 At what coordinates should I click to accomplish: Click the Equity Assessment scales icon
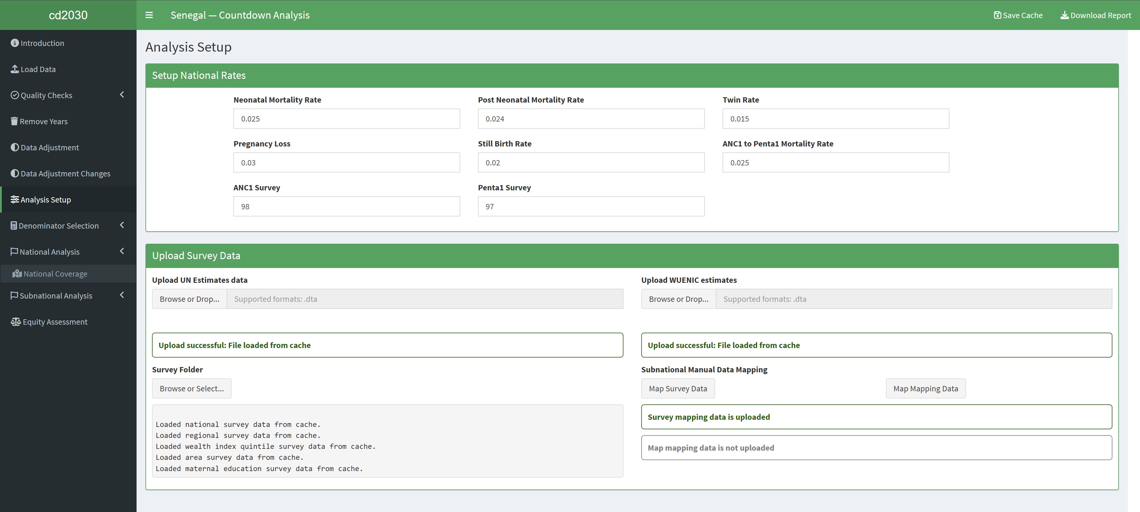(x=15, y=322)
